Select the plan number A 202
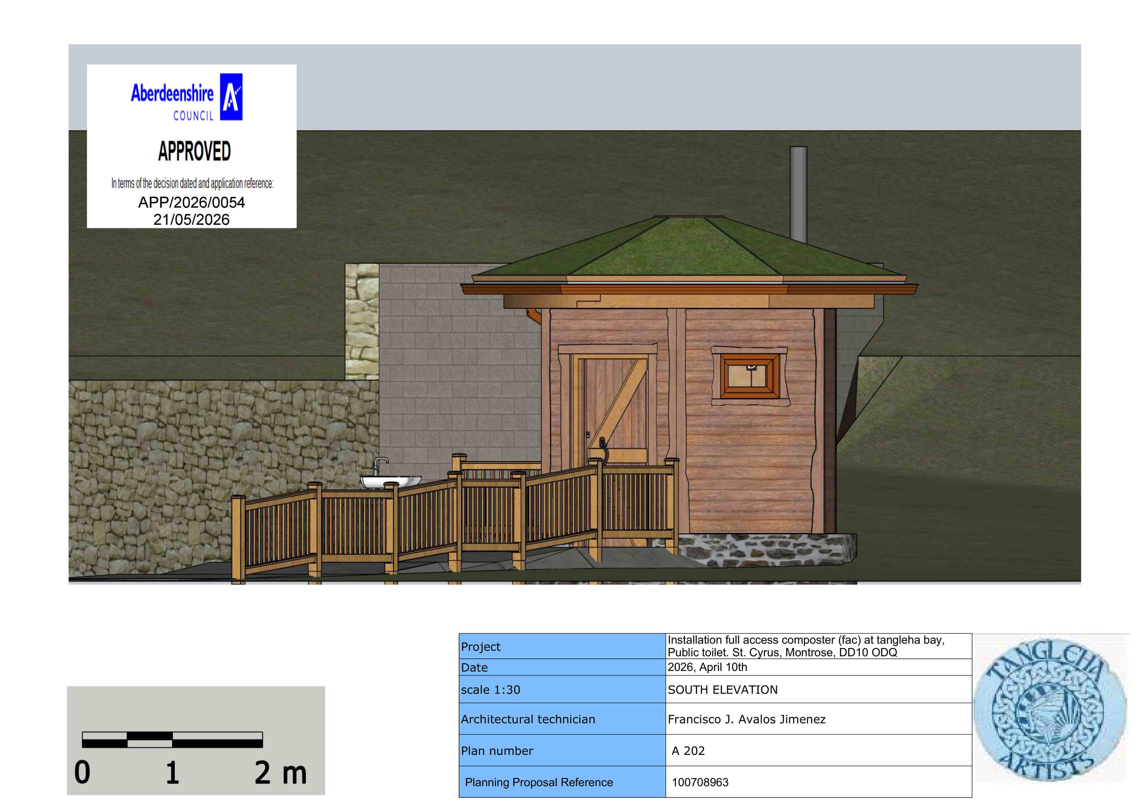The width and height of the screenshot is (1135, 802). pos(688,751)
